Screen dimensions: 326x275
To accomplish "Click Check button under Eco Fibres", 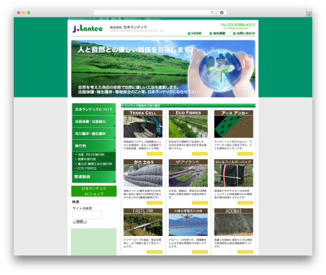I will point(200,153).
